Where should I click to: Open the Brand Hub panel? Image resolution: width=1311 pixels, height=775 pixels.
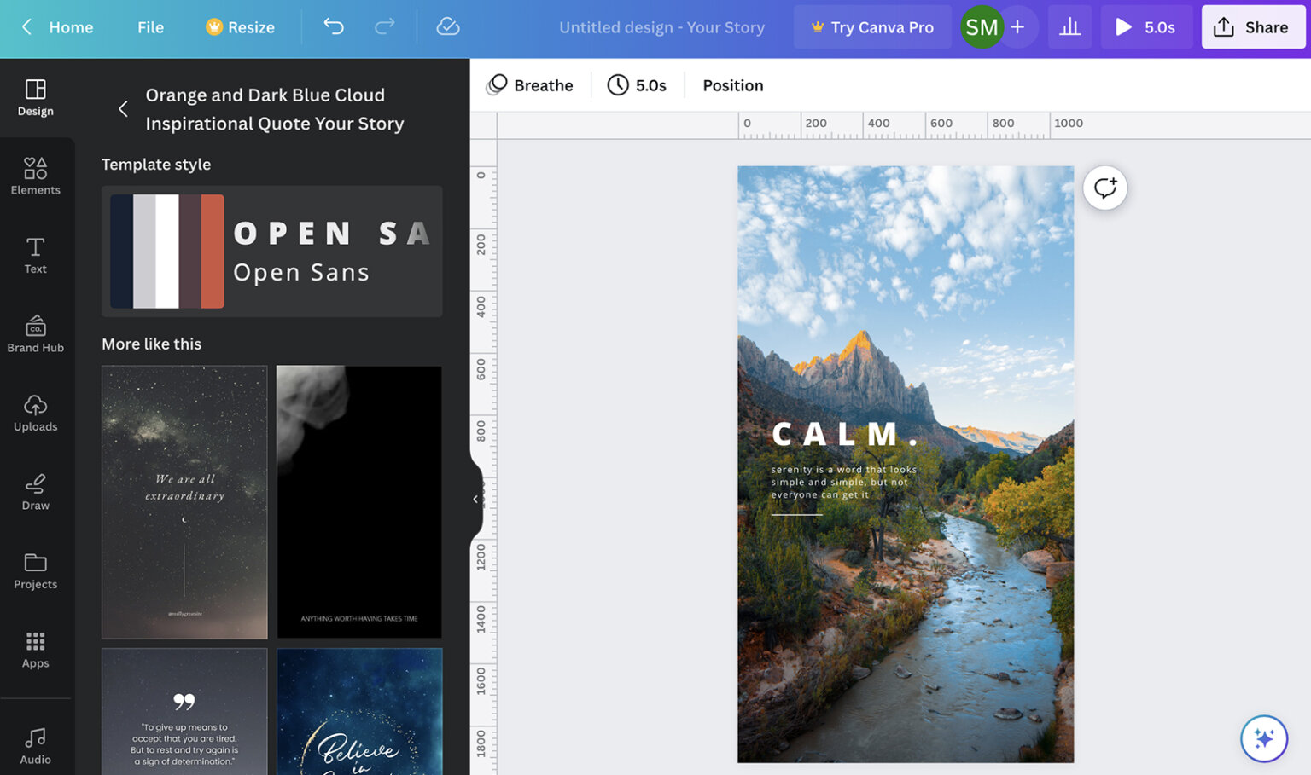(35, 334)
